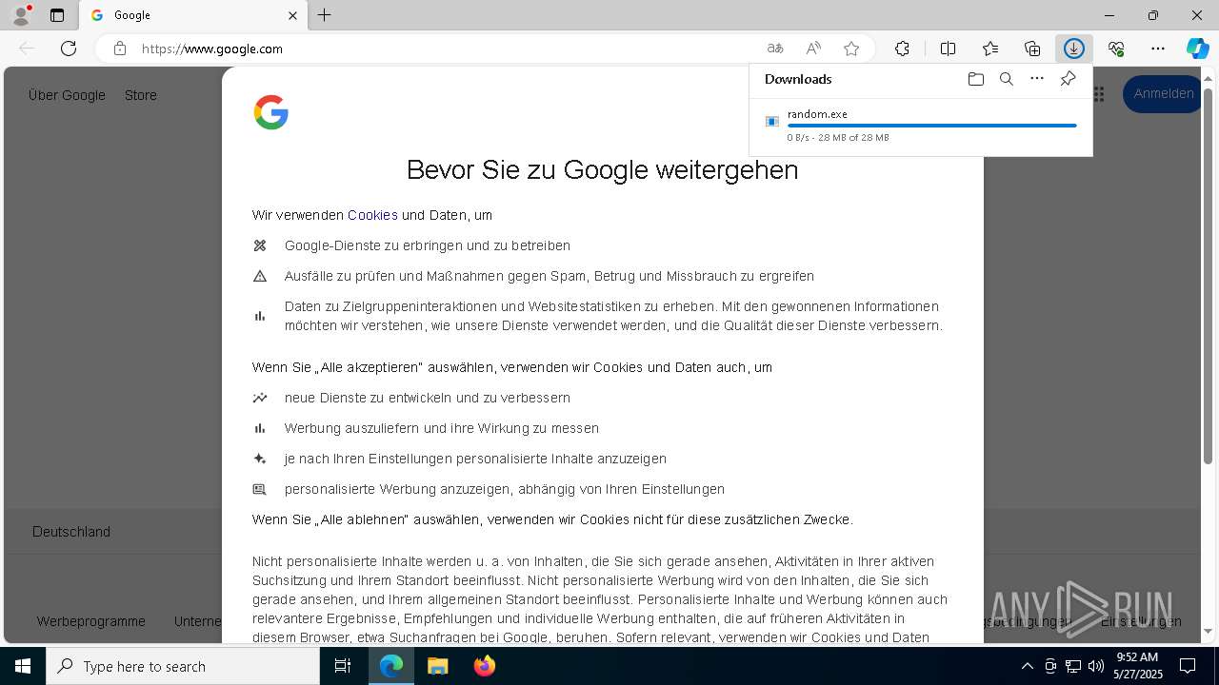
Task: Click the Google logo in consent dialog
Action: [271, 112]
